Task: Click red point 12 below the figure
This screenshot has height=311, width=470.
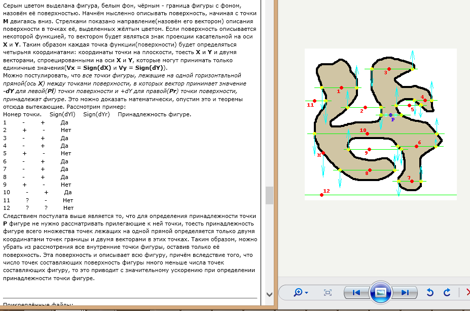Action: click(x=322, y=195)
